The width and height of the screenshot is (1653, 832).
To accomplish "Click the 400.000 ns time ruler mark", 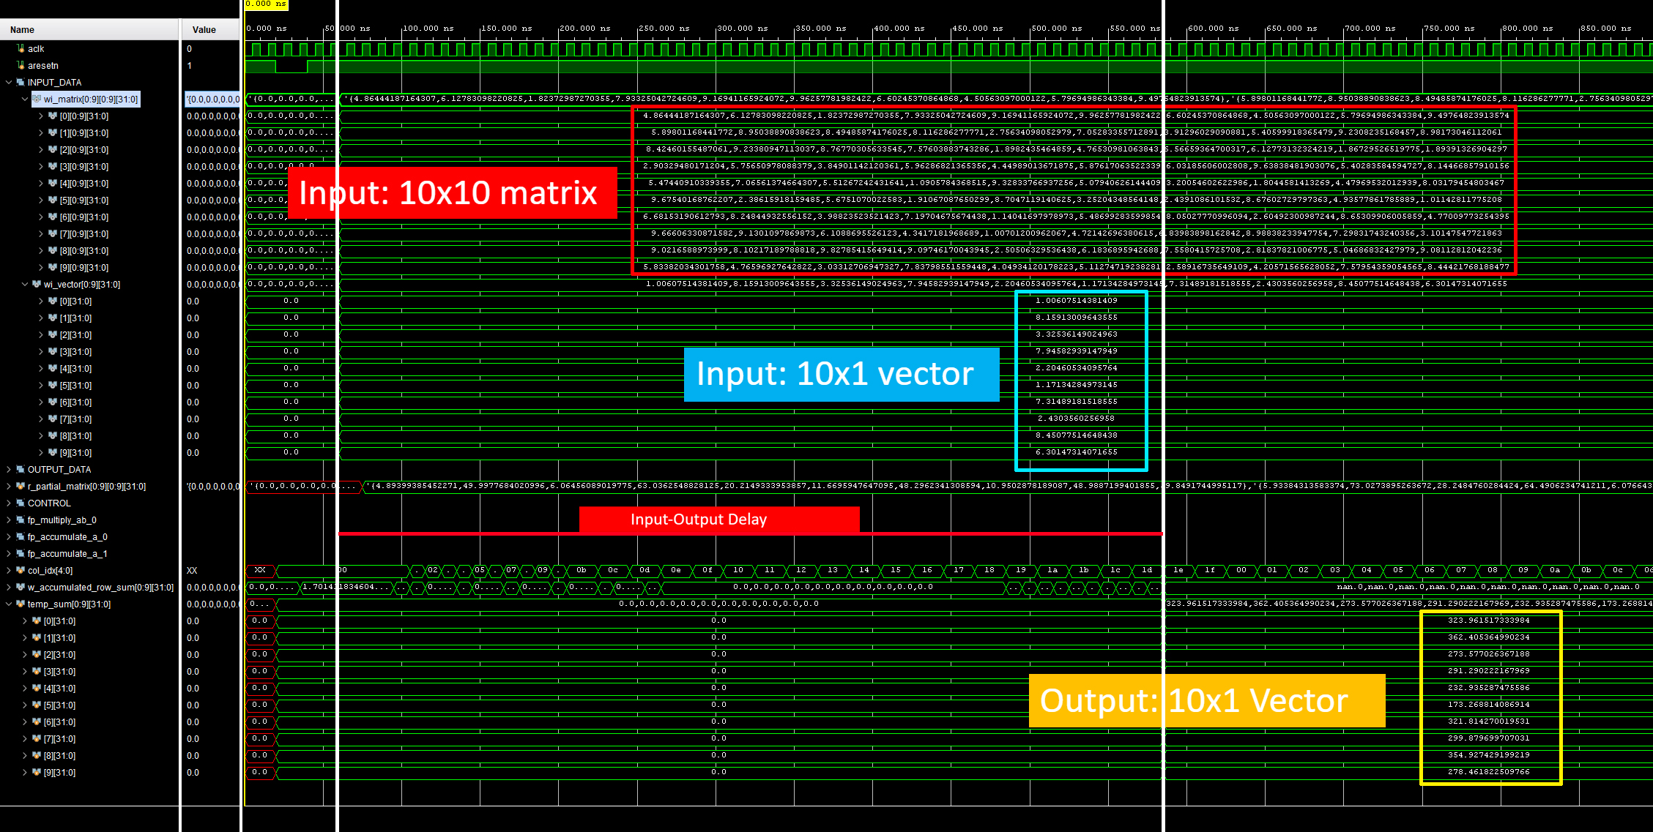I will pyautogui.click(x=899, y=29).
